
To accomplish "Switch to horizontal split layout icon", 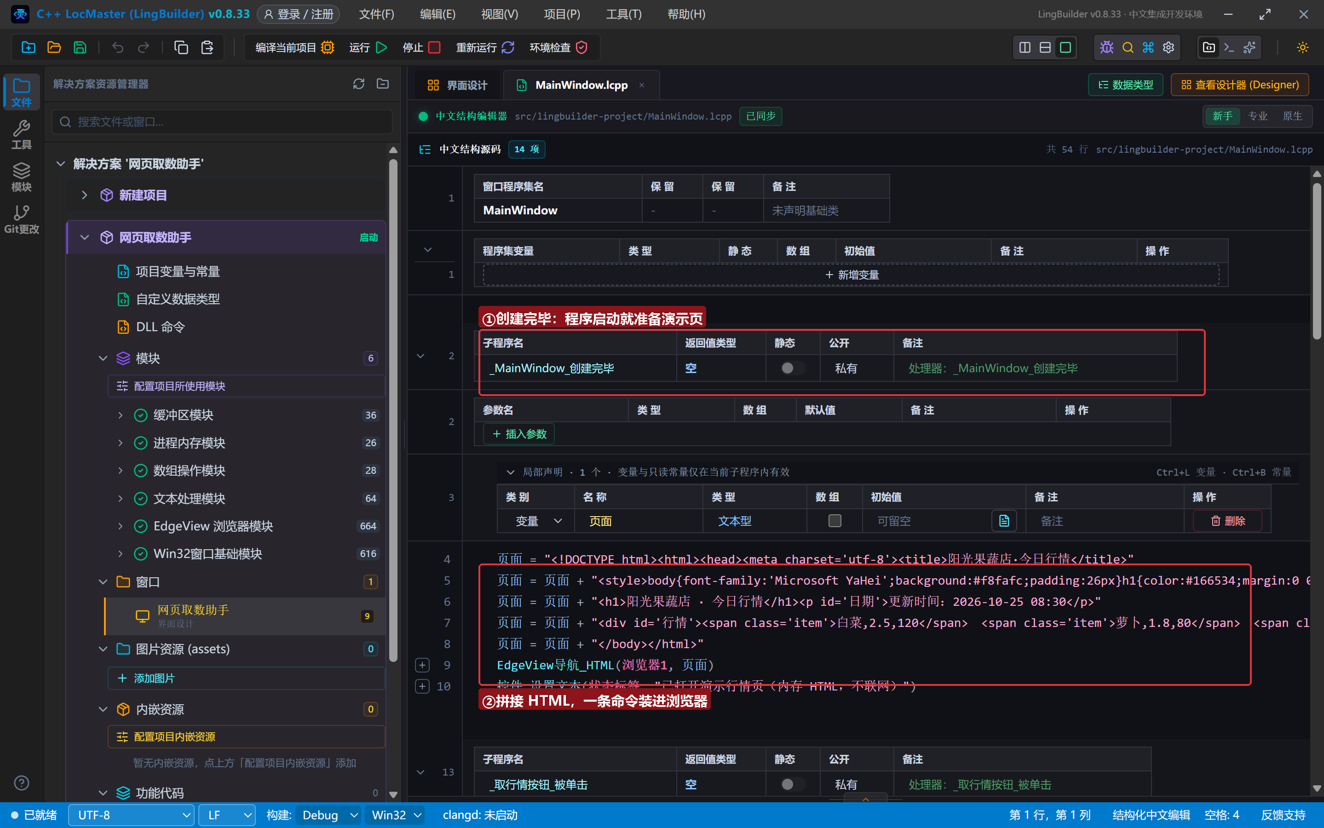I will click(1045, 48).
